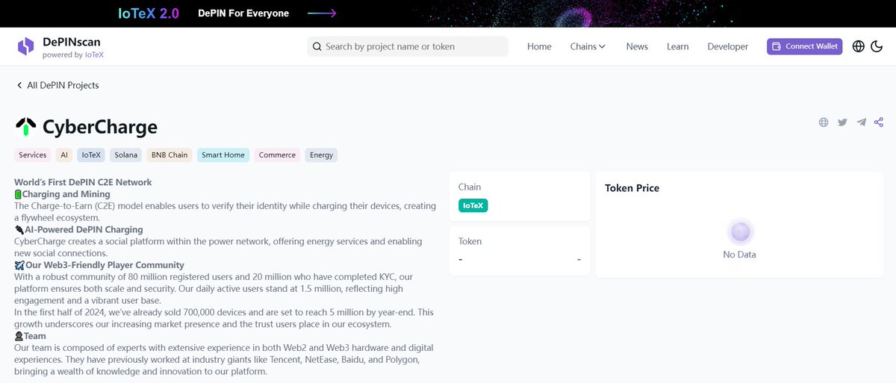896x383 pixels.
Task: Click the No Data text
Action: coord(740,255)
